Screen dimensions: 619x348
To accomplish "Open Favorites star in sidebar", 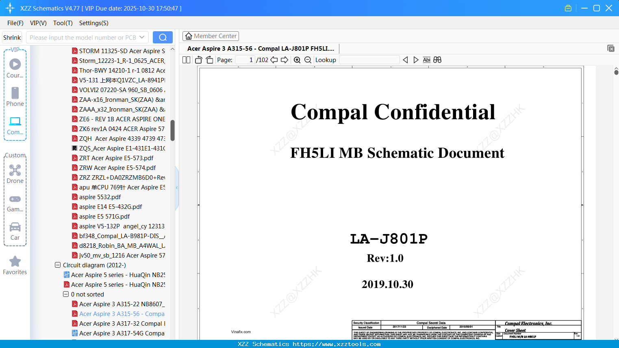I will pyautogui.click(x=15, y=265).
